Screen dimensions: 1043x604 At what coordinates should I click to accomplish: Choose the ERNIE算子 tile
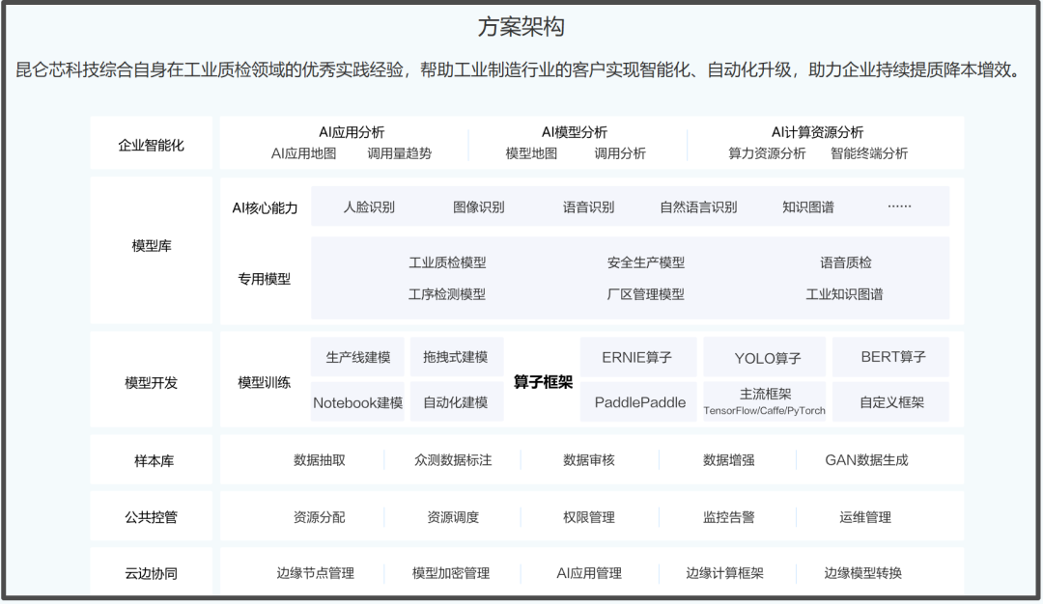point(636,357)
